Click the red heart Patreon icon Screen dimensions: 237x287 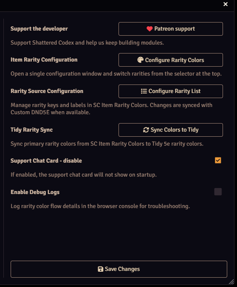(x=150, y=29)
